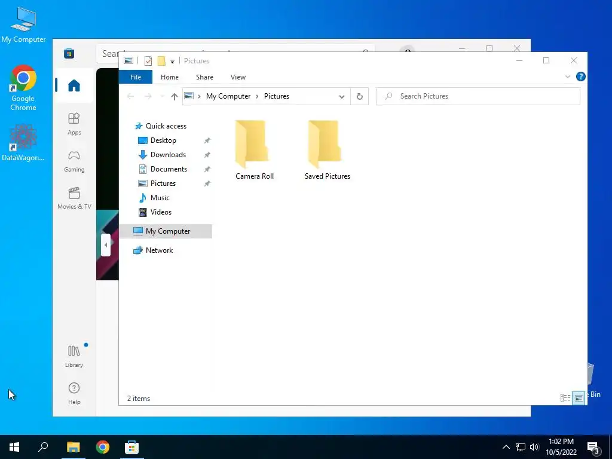Expand the ribbon with chevron
The image size is (612, 459).
tap(568, 76)
